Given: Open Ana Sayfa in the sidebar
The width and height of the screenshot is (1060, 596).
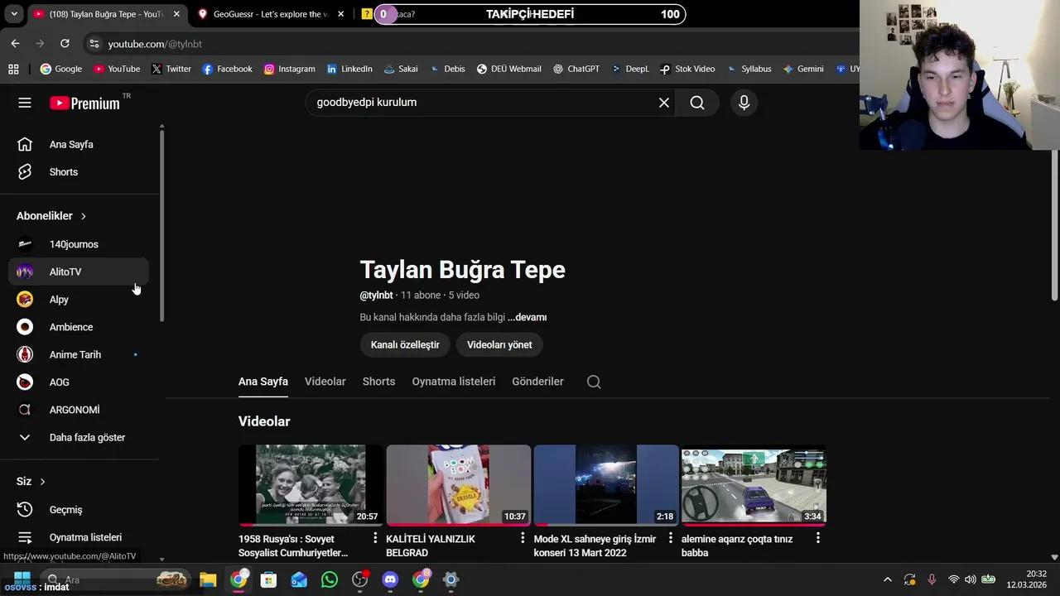Looking at the screenshot, I should pyautogui.click(x=79, y=144).
